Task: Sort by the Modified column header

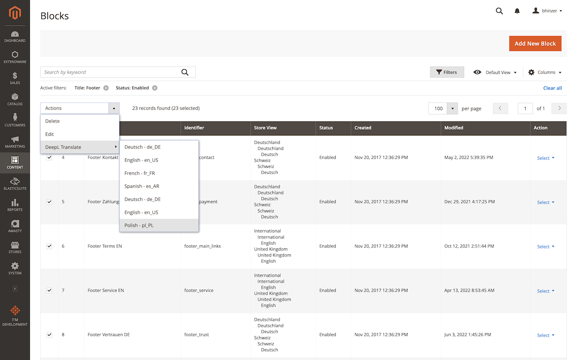Action: 485,128
